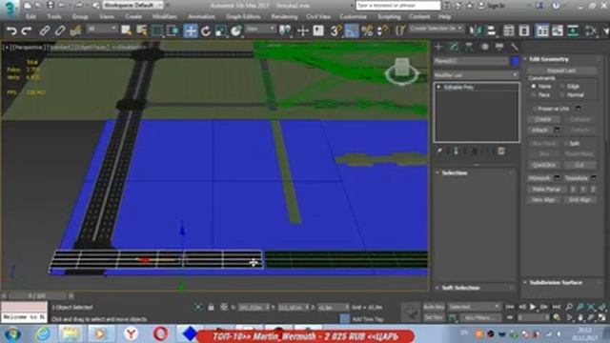Activate the Select and Move tool

pos(191,30)
